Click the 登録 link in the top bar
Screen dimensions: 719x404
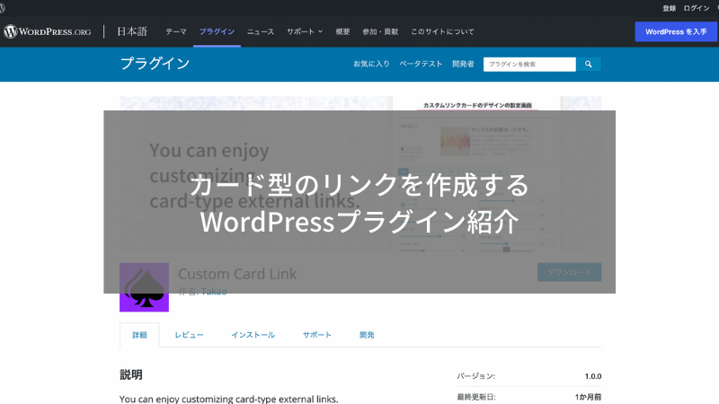tap(669, 8)
